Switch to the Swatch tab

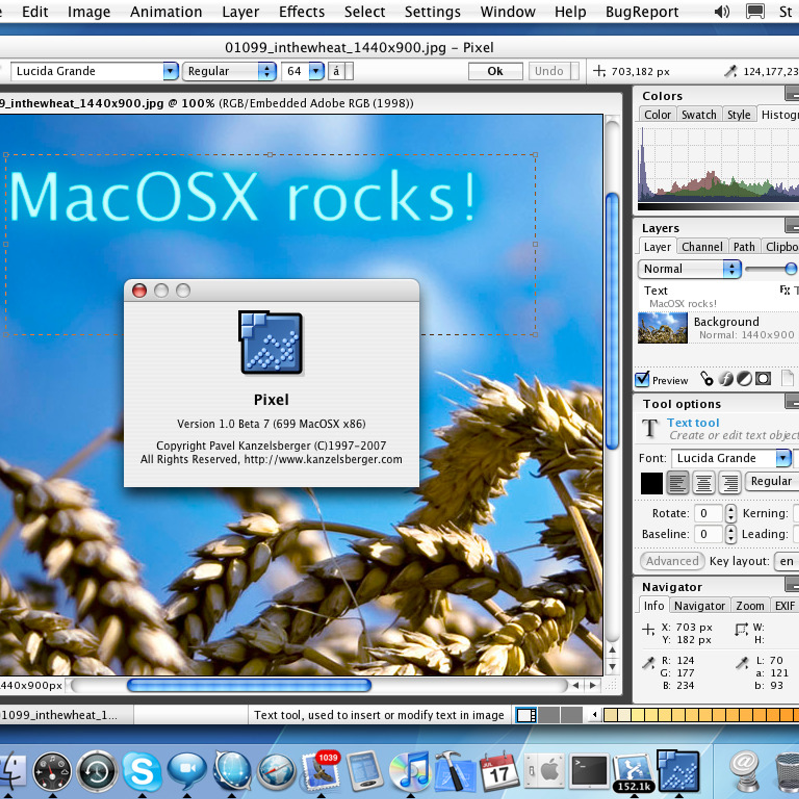[699, 114]
